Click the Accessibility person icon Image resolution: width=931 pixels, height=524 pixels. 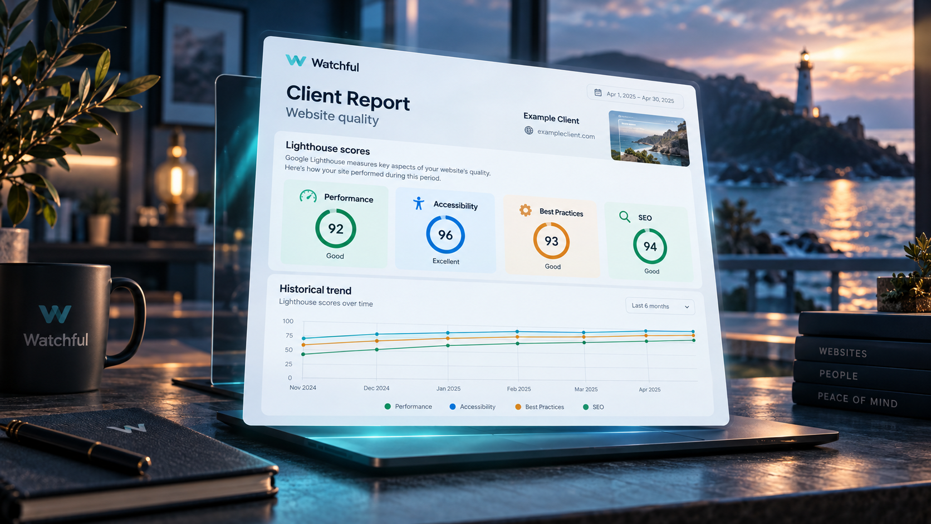tap(419, 203)
